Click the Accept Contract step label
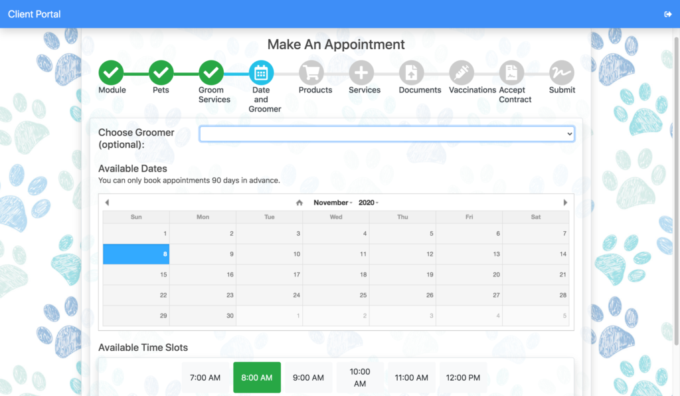 point(515,94)
